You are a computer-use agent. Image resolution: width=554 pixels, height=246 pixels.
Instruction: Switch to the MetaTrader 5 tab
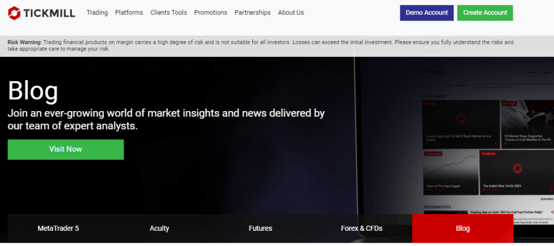(58, 228)
